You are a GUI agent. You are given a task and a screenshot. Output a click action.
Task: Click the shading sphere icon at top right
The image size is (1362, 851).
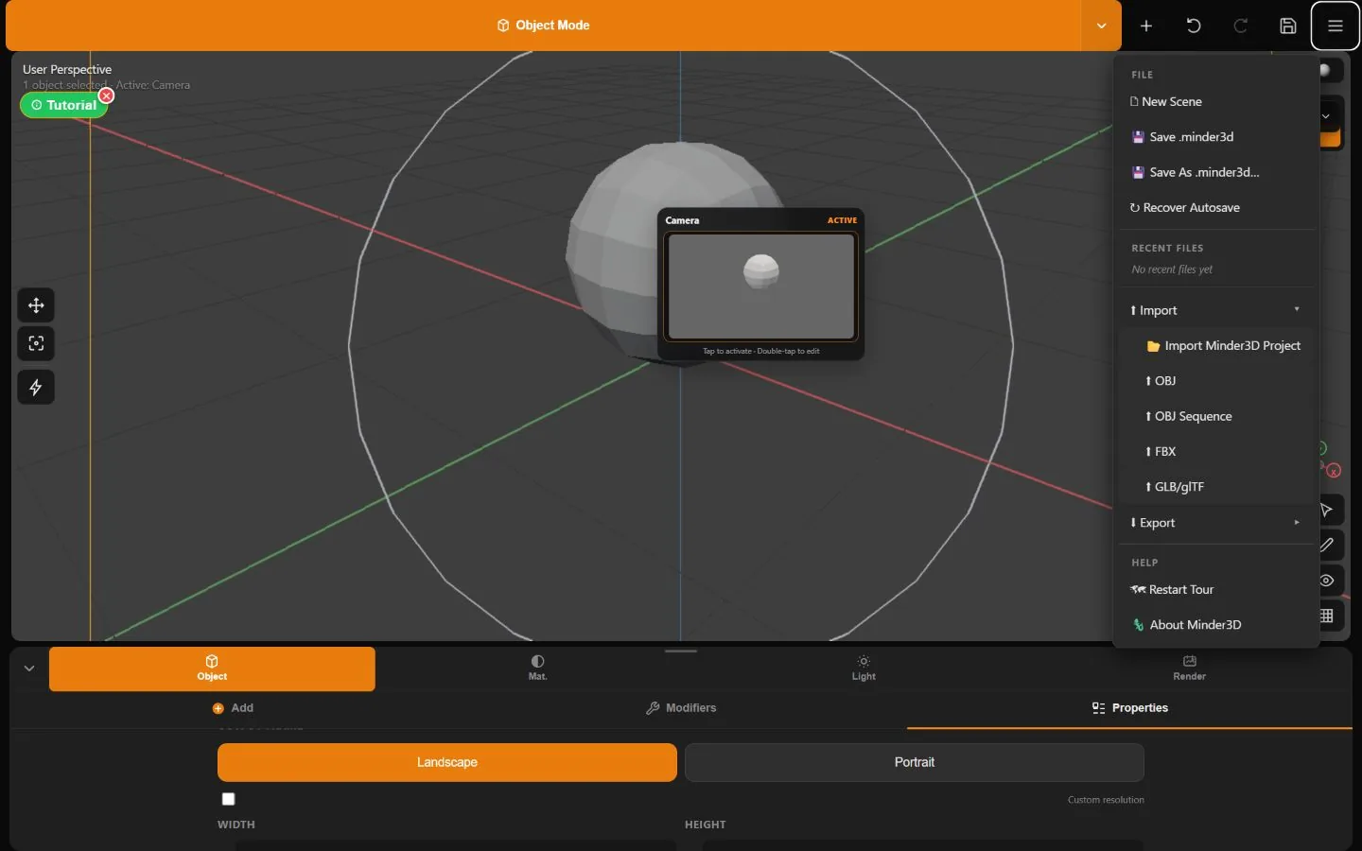(1326, 71)
